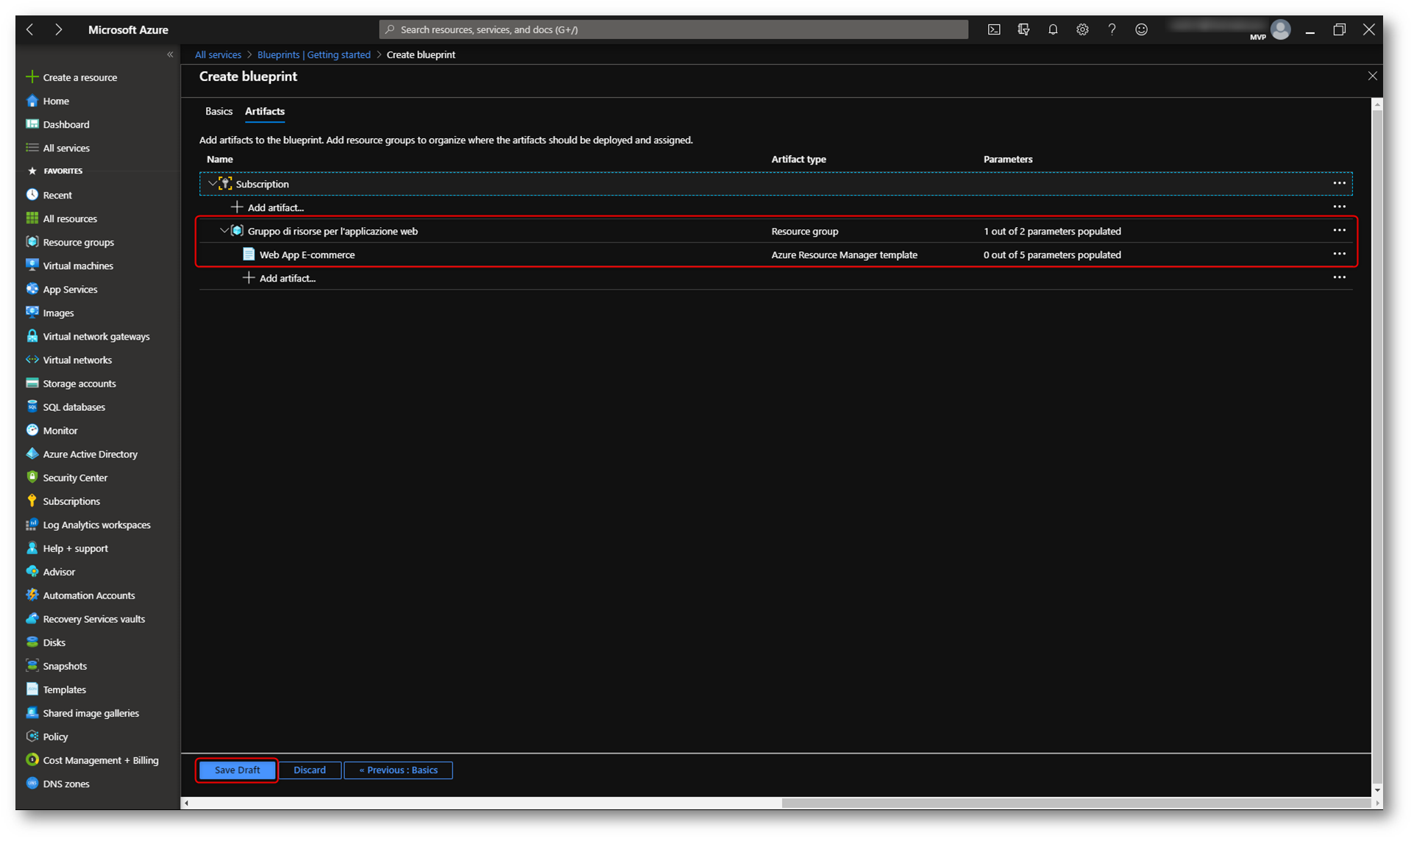Screen dimensions: 1414x841
Task: Open ellipsis on the subscription-level Add artifact row
Action: click(1339, 207)
